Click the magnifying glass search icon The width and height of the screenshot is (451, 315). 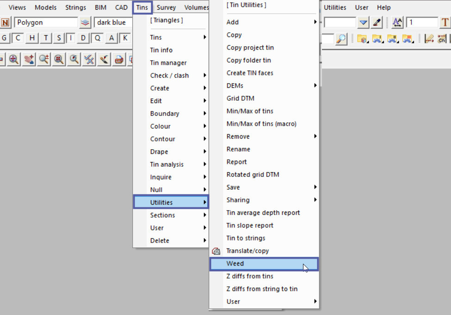(341, 39)
